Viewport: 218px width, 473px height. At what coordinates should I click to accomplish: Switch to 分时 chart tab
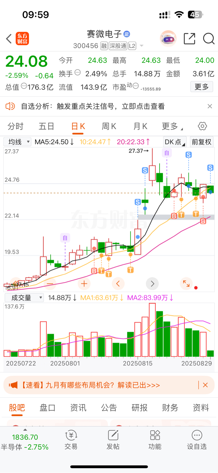15,126
